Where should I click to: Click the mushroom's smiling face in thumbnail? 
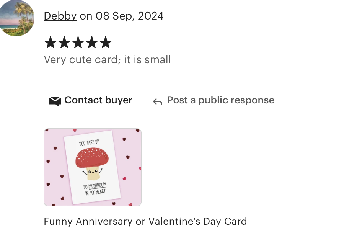tap(93, 172)
